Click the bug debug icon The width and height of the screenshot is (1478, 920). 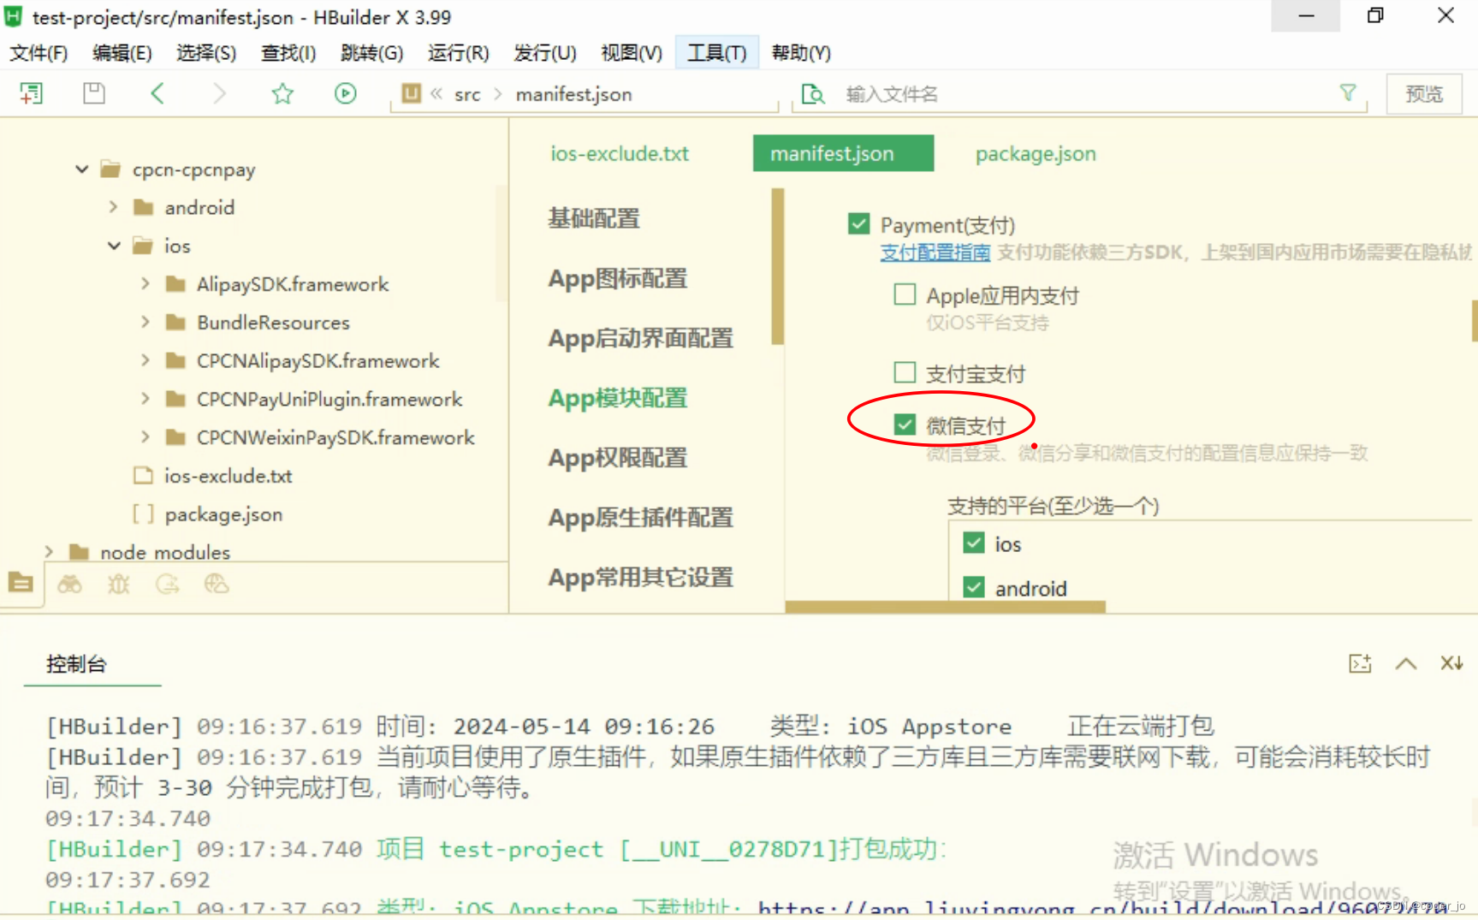coord(118,584)
